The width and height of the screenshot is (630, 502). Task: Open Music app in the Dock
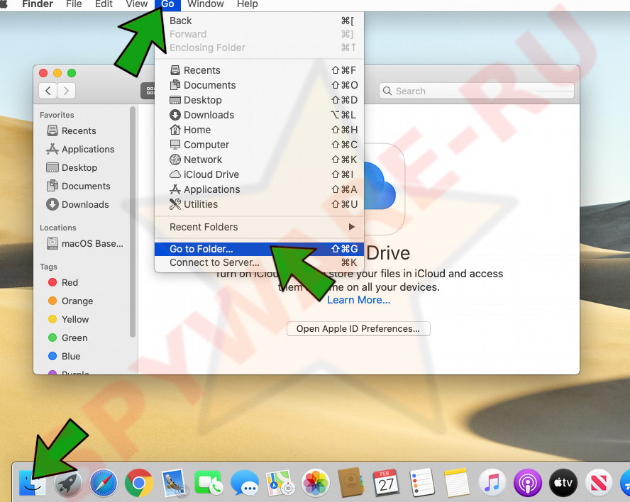point(492,483)
